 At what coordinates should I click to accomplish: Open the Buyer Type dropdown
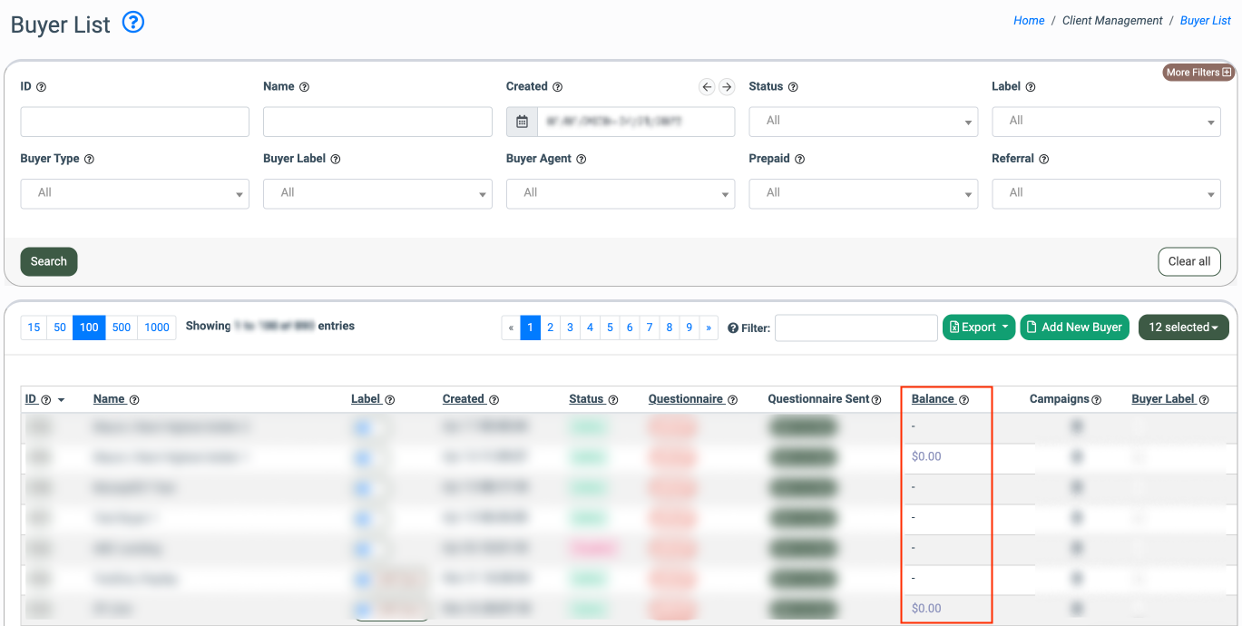coord(134,193)
